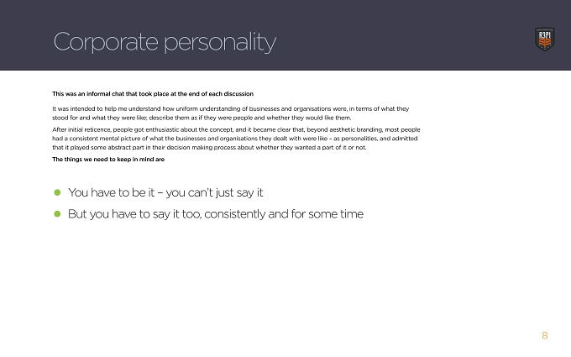Click the paragraph starting 'It was intended'
Screen dimensions: 571x357
coord(231,113)
